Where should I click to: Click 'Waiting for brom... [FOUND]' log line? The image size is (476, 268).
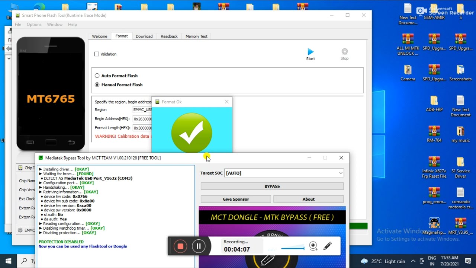point(66,174)
